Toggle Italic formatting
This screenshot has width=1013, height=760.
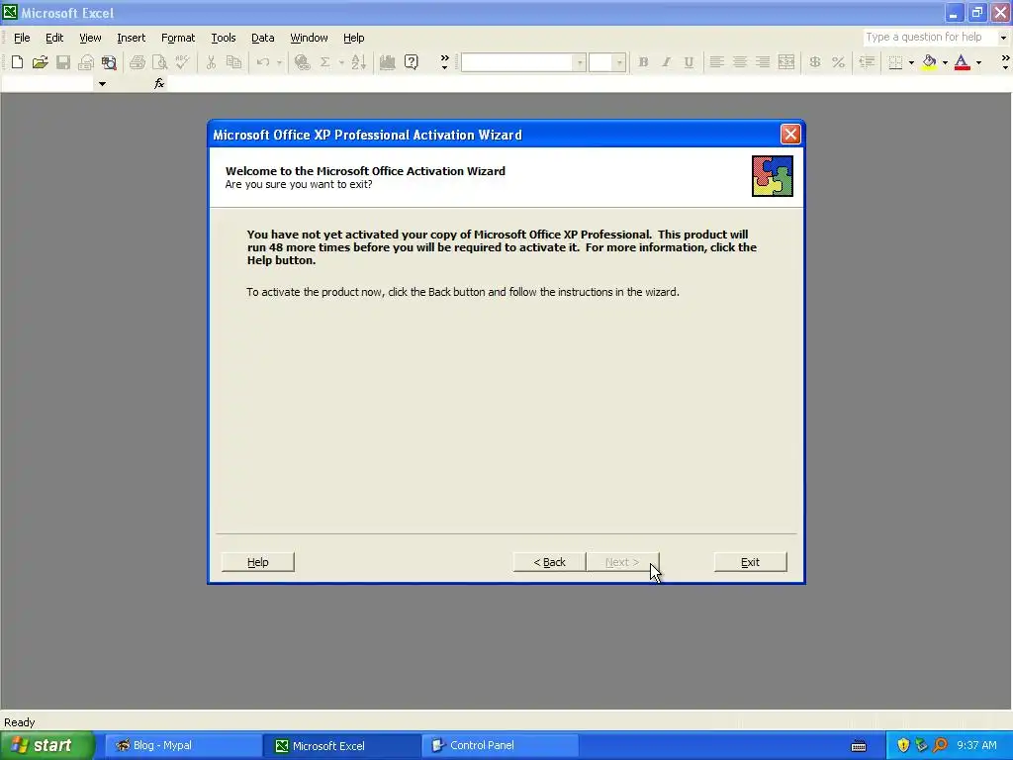666,62
